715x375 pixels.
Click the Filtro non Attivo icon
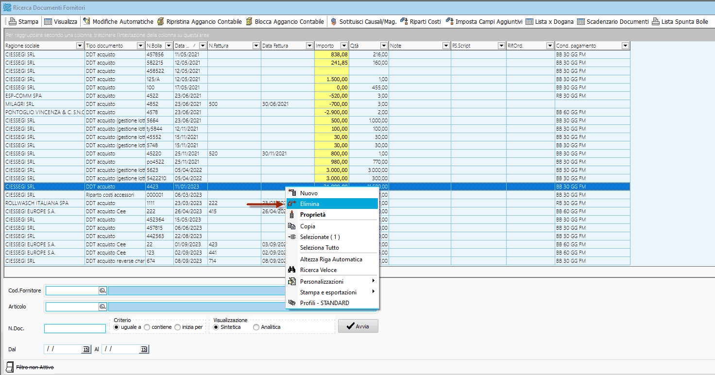pyautogui.click(x=9, y=367)
